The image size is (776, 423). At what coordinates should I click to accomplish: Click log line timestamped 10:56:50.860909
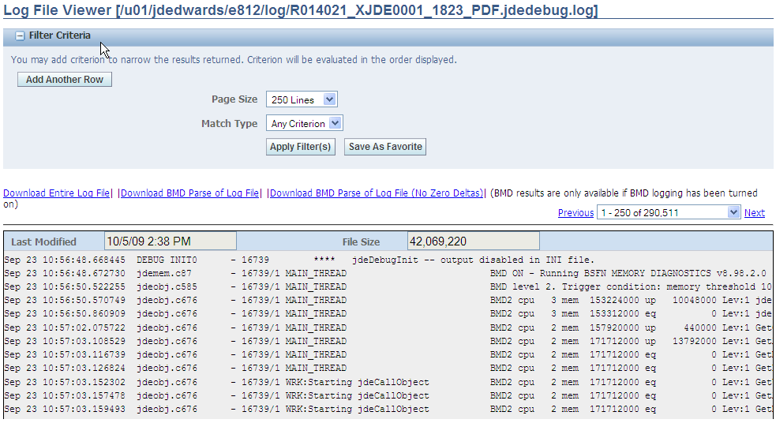(x=388, y=313)
